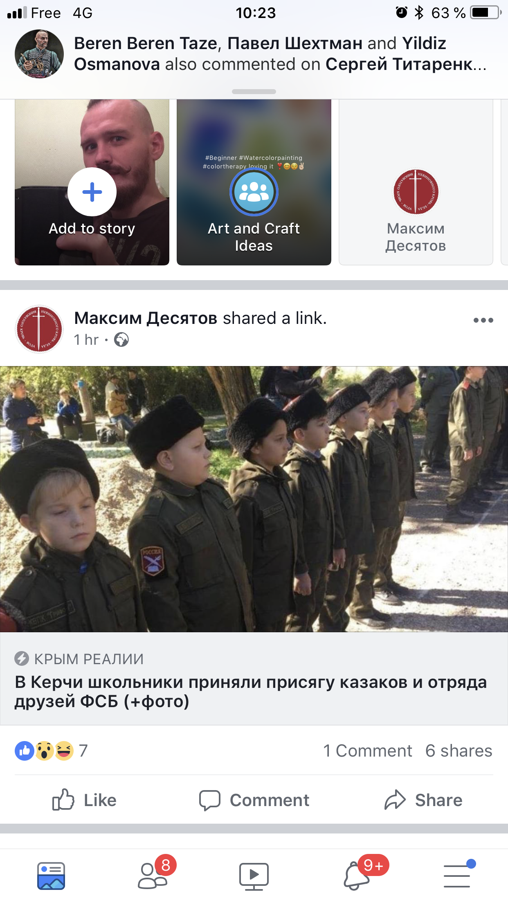Open the News Feed tab icon
The image size is (508, 903).
(51, 876)
